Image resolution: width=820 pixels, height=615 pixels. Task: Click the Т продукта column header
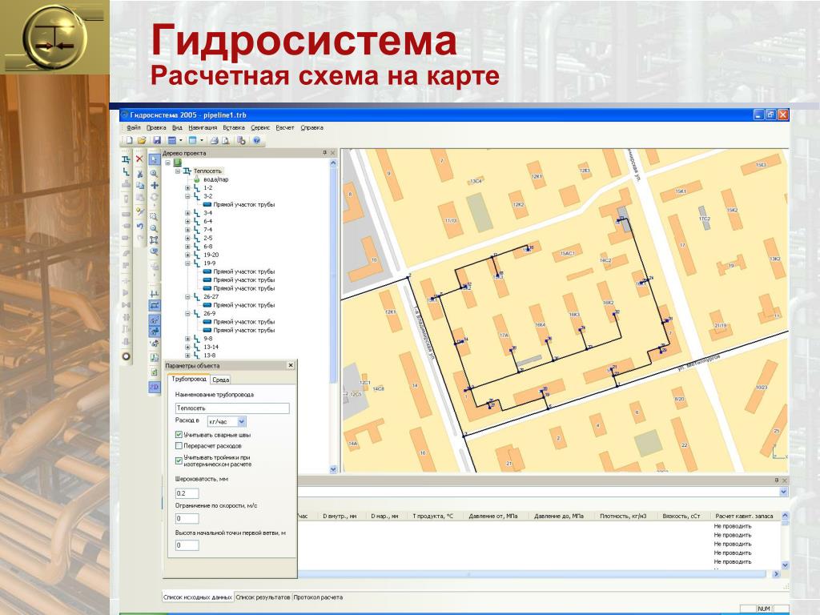coord(433,517)
